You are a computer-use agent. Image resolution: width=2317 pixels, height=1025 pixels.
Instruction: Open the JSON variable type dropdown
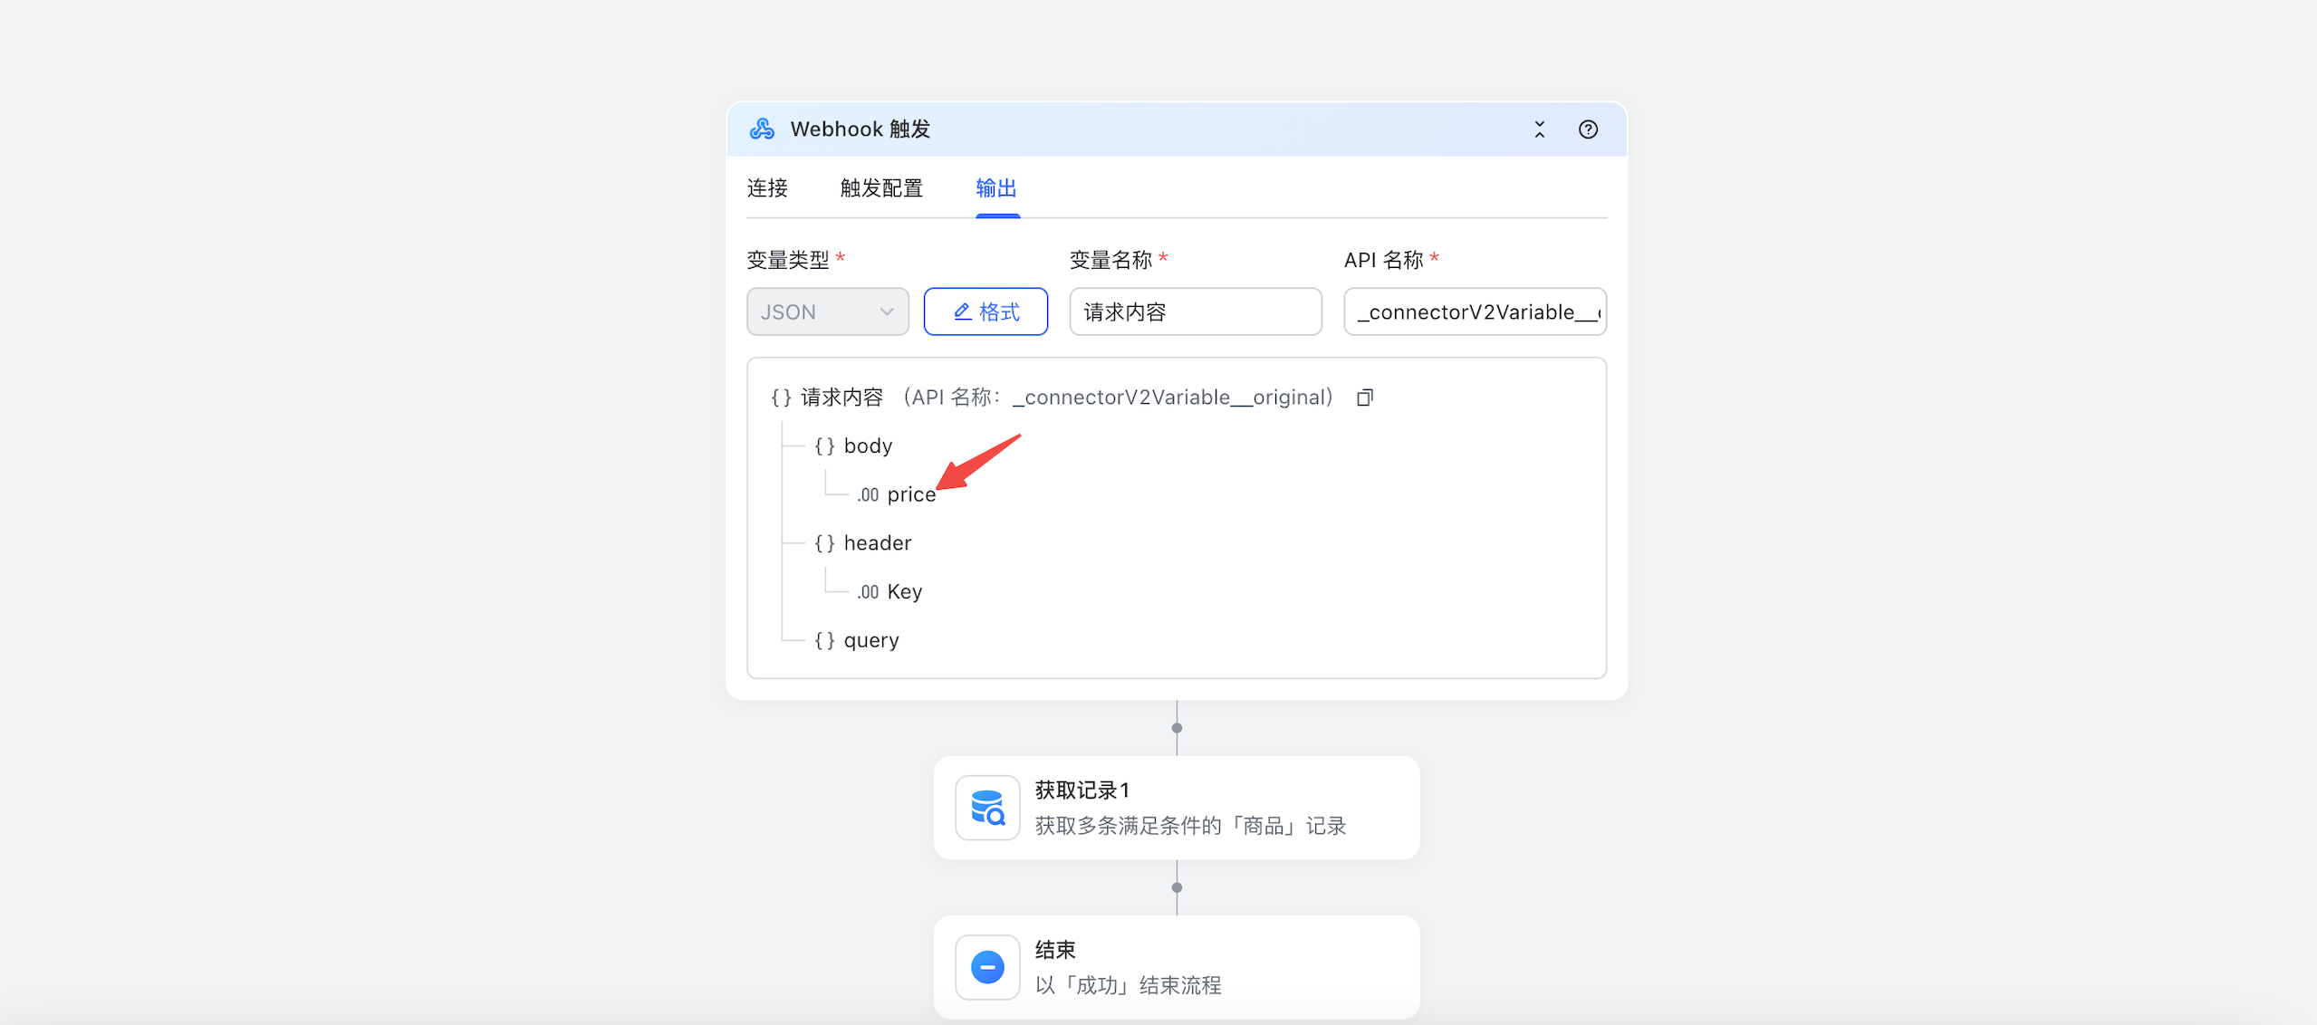(x=827, y=311)
